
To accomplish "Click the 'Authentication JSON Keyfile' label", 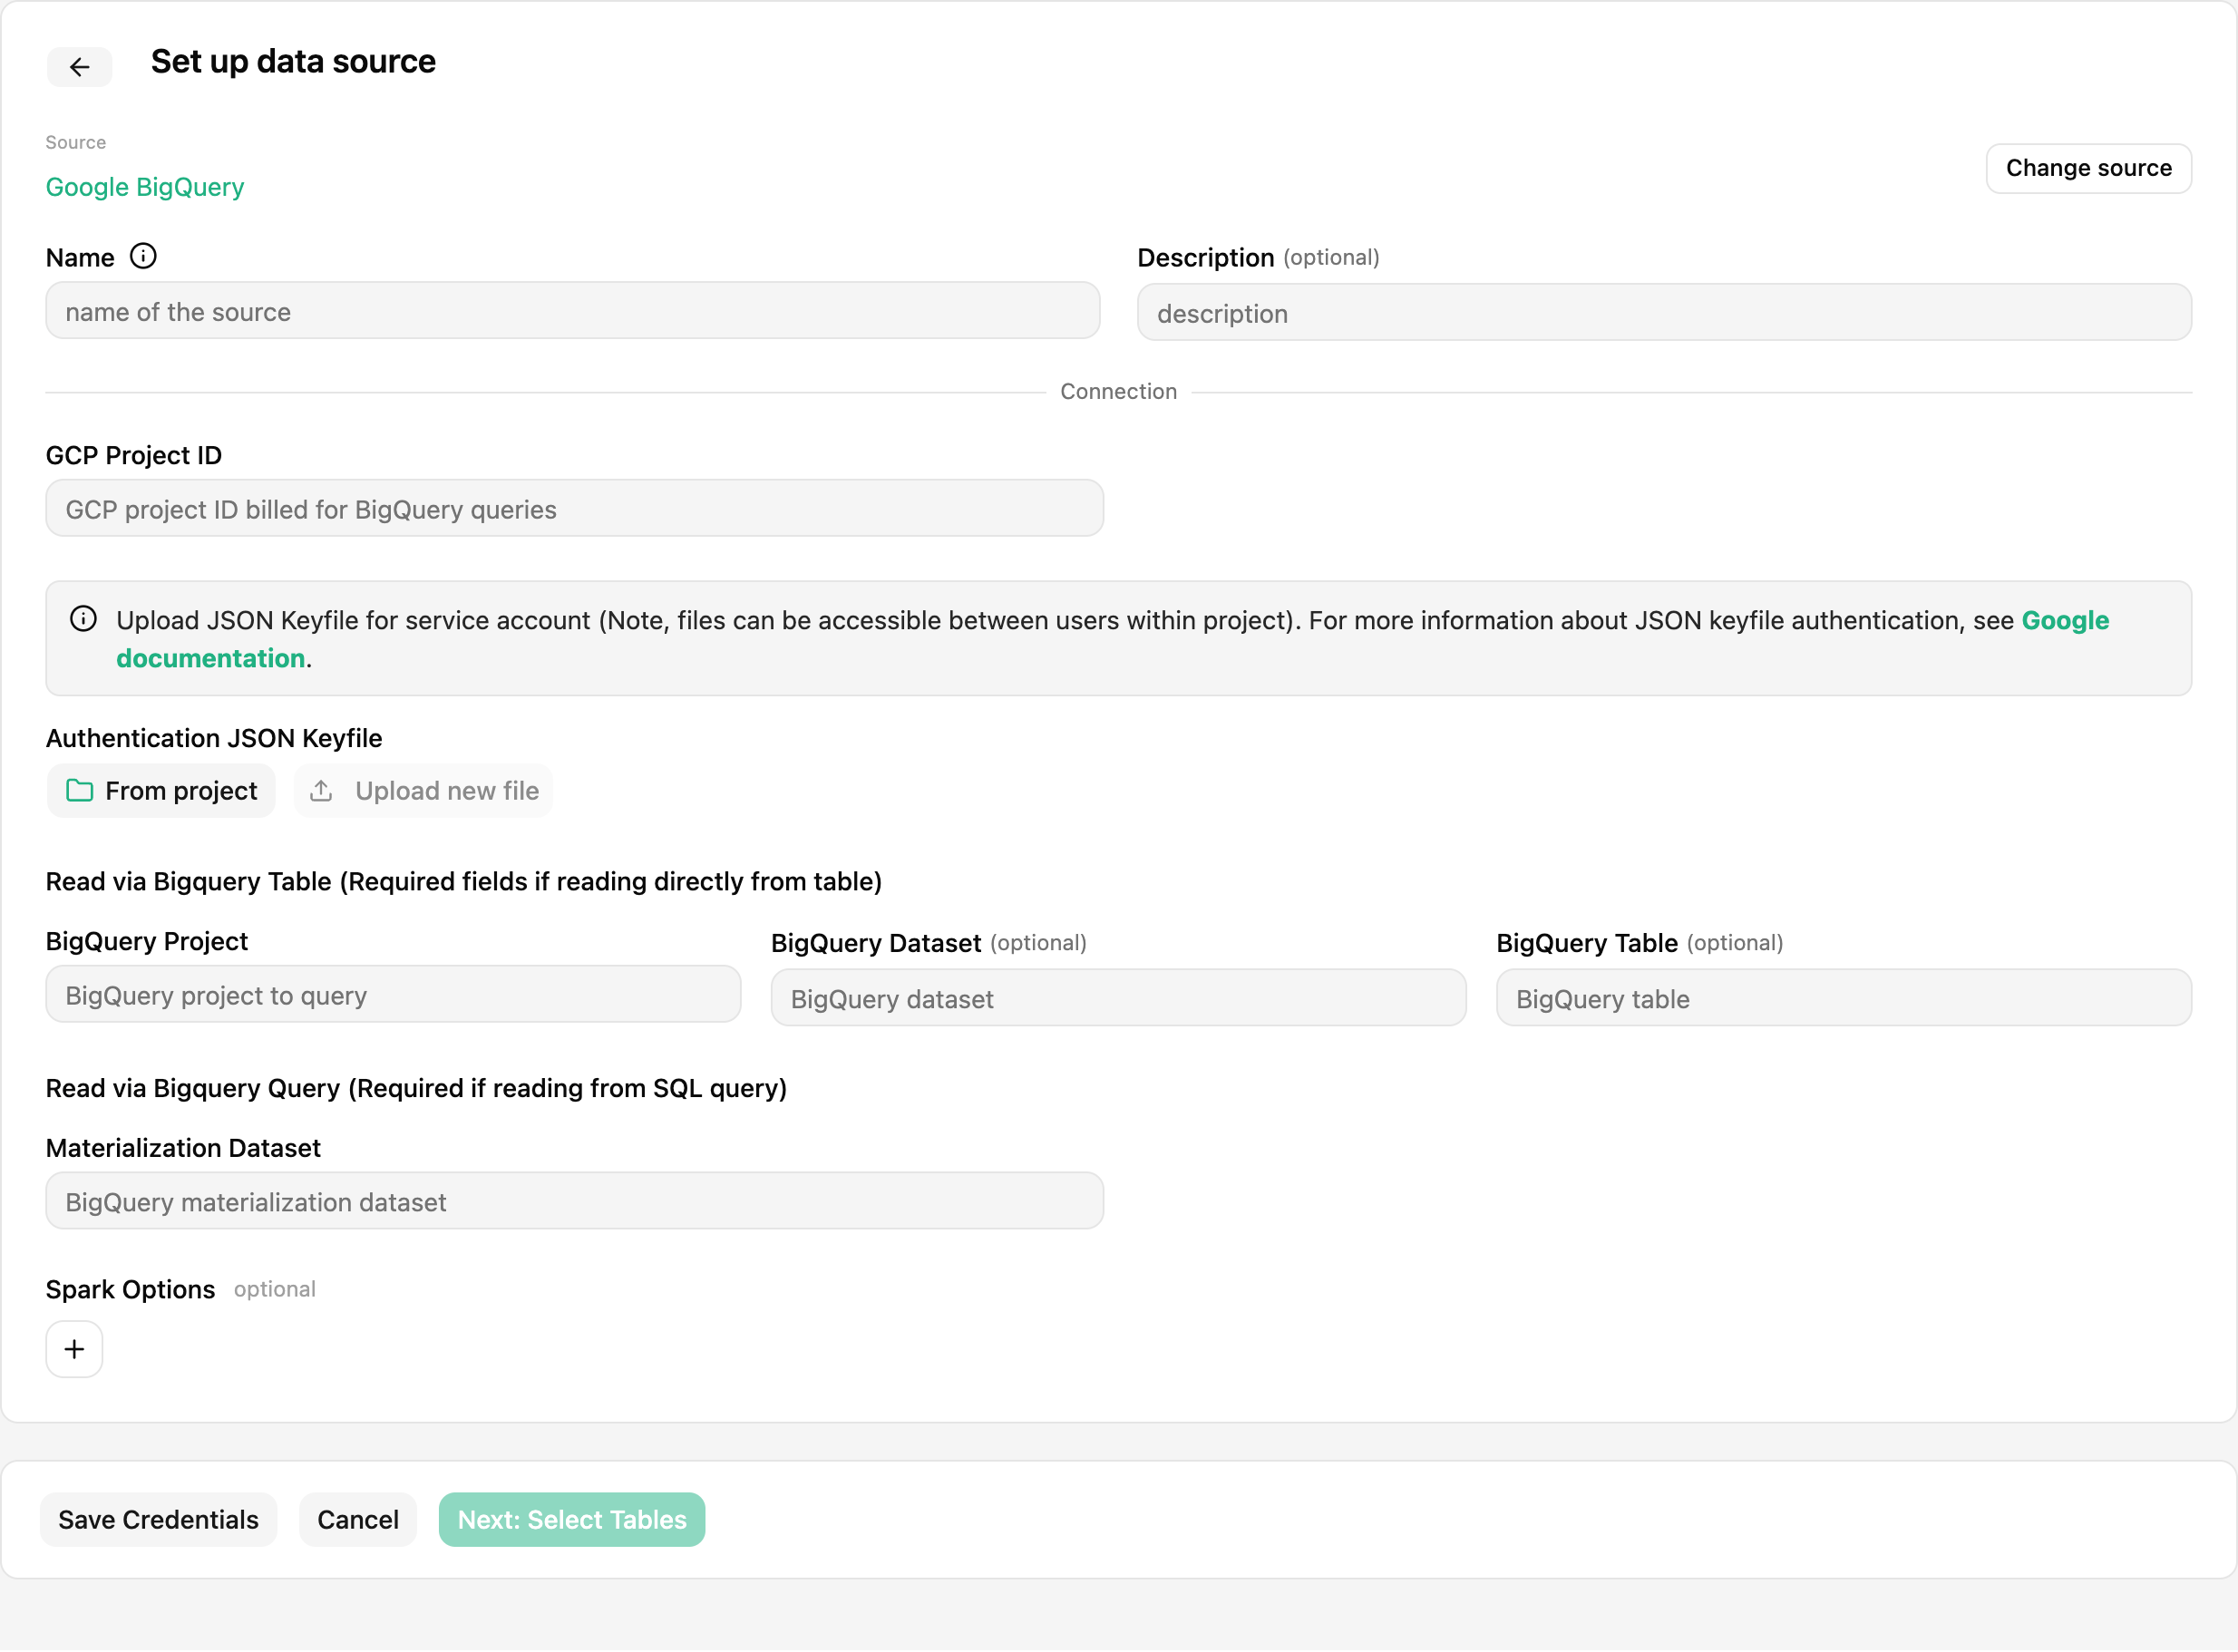I will 214,738.
